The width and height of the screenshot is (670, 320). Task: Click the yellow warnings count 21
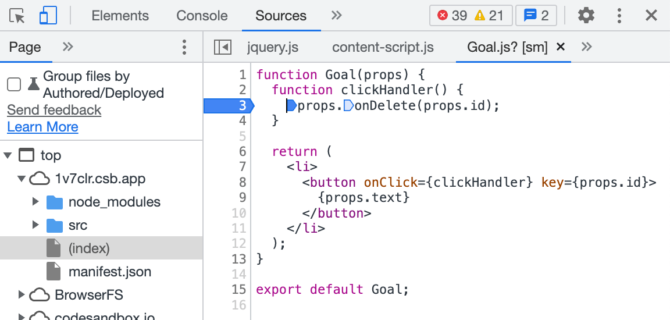489,16
